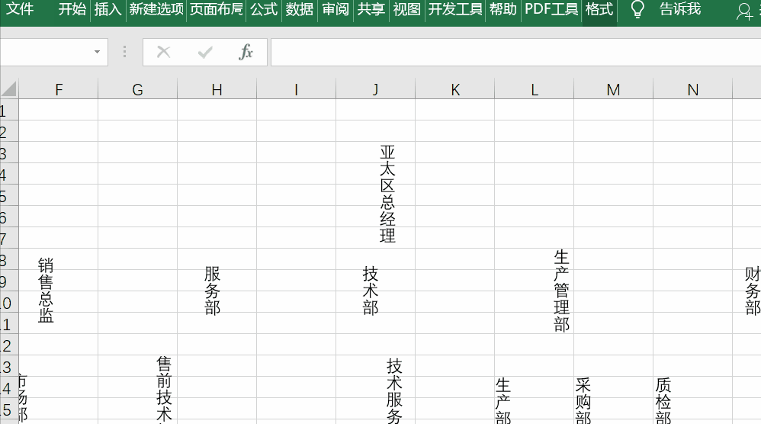Open Insert Function fx button
761x424 pixels.
(x=246, y=52)
